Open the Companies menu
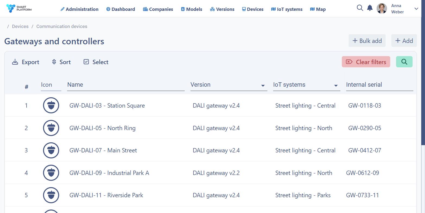425x213 pixels. click(x=158, y=9)
